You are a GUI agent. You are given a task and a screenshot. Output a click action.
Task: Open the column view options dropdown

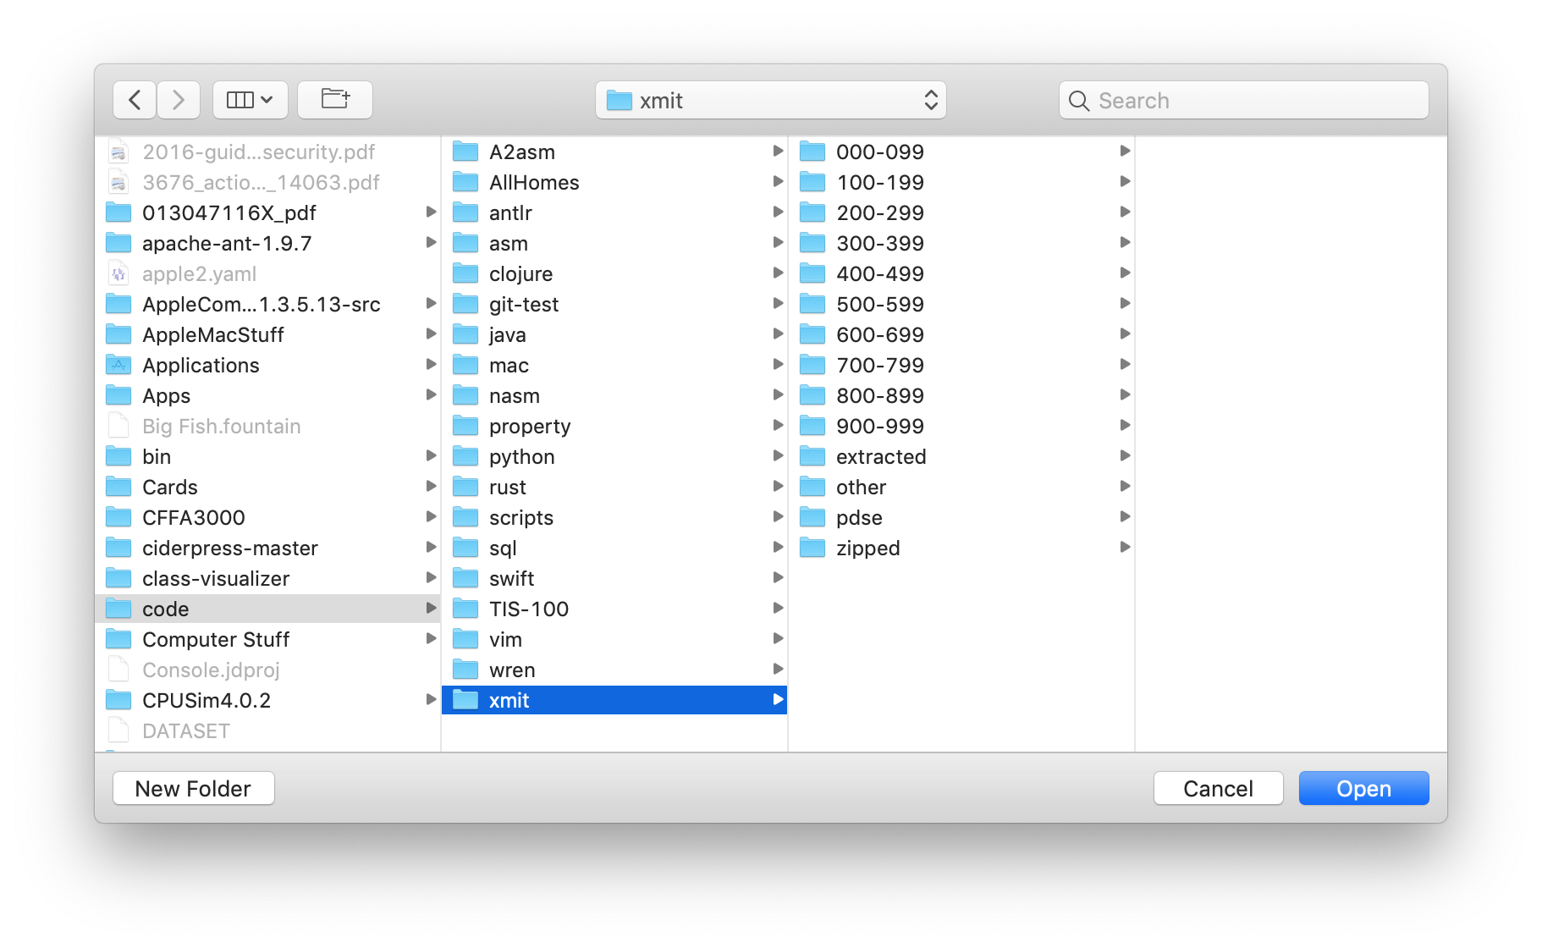250,100
